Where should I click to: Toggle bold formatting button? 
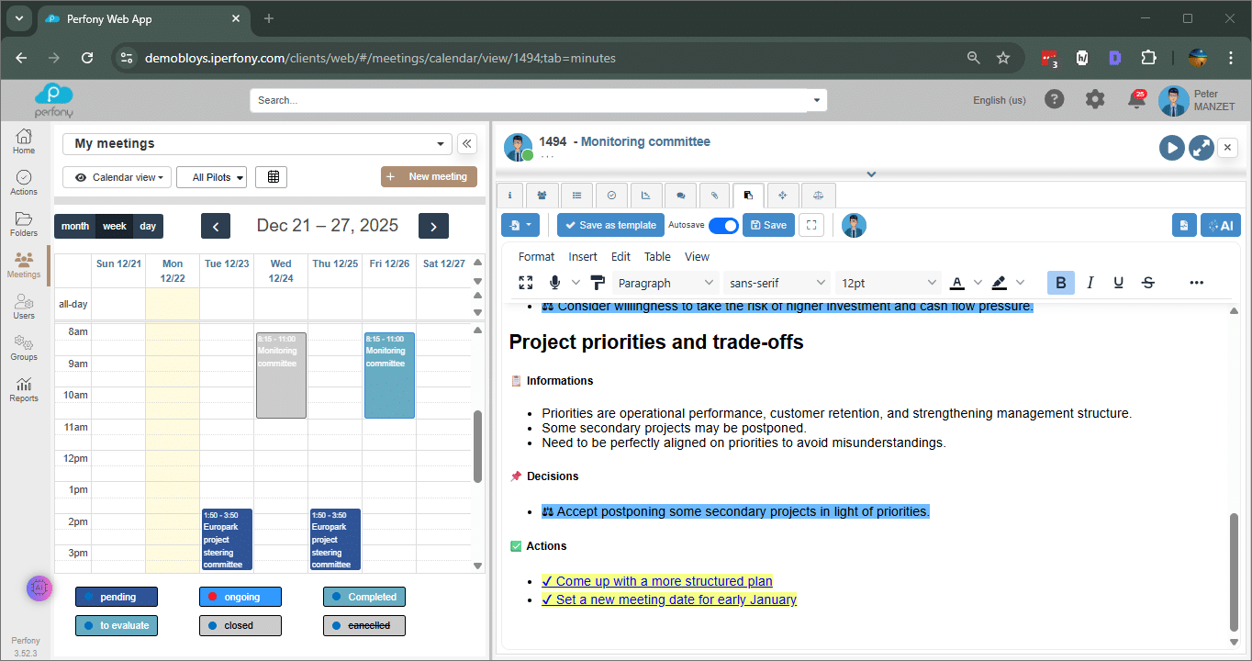pyautogui.click(x=1061, y=283)
